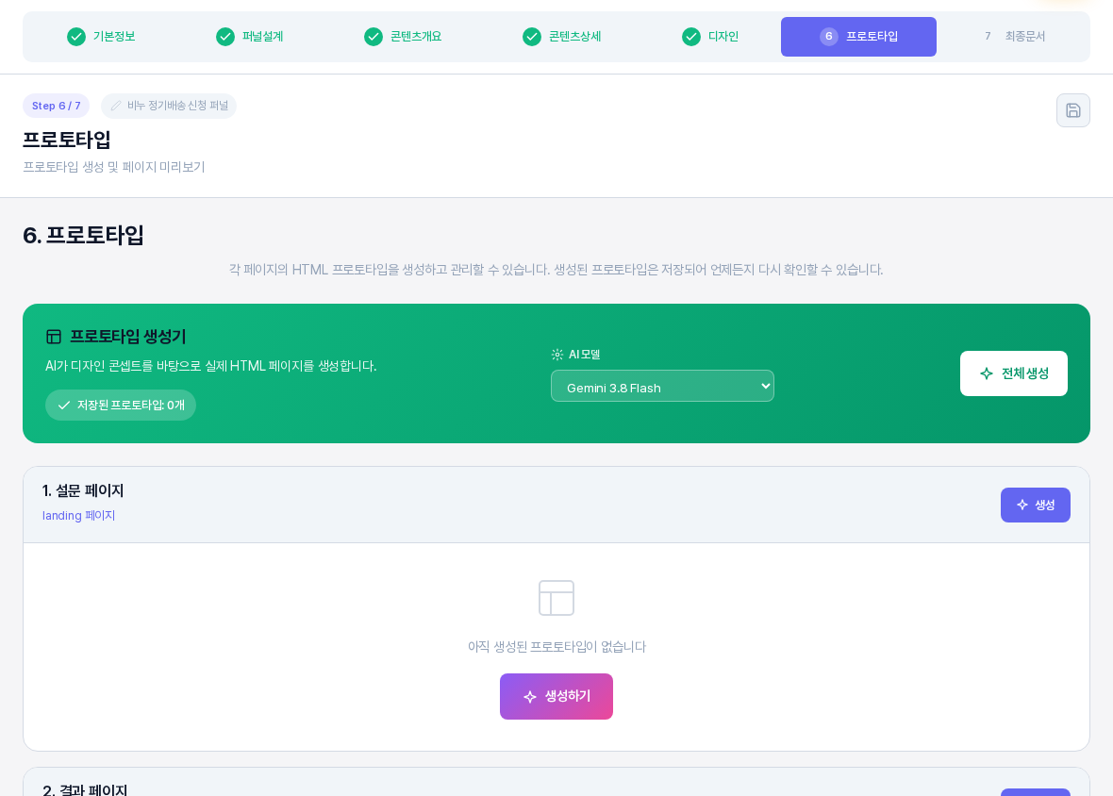Click the 6. 프로토타입 section heading
The width and height of the screenshot is (1113, 796).
[x=83, y=235]
